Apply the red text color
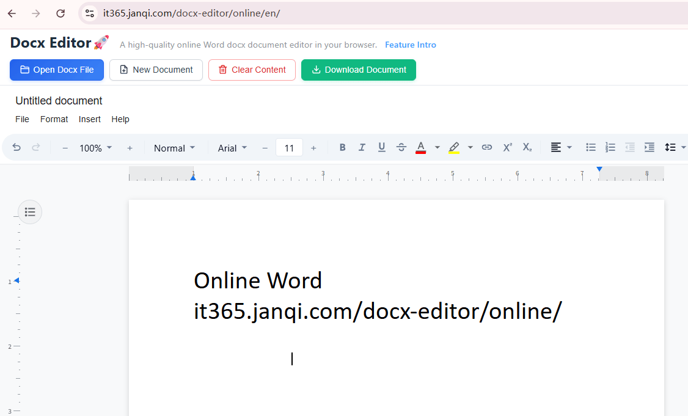 point(421,147)
